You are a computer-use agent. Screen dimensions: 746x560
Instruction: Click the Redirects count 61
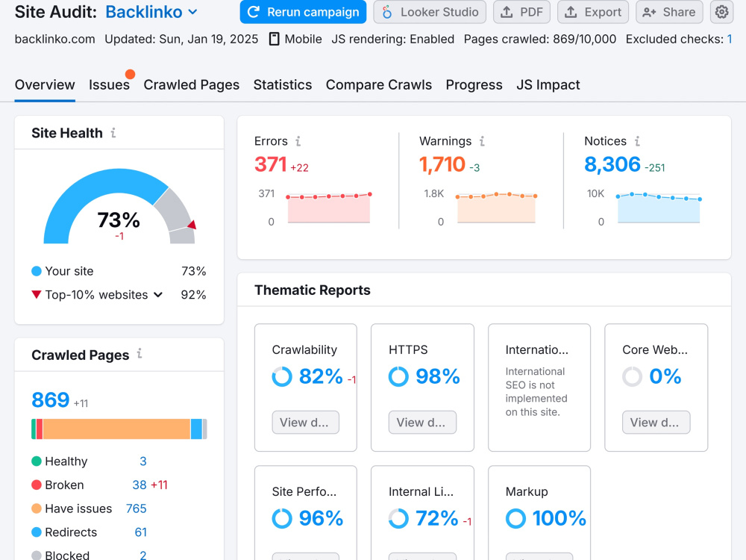(141, 532)
